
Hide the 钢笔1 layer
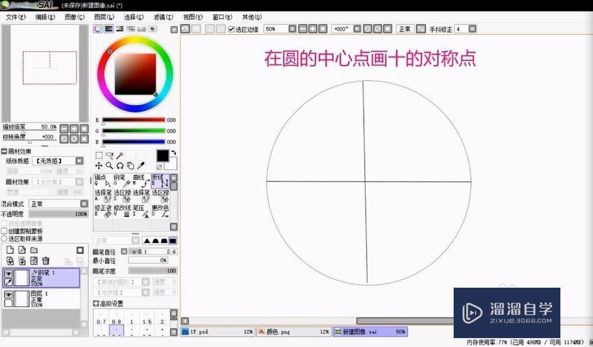point(9,272)
